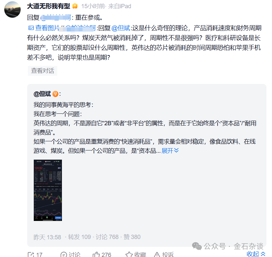Viewport: 272px width, 257px height.
Task: Click the 投诉 warning triangle icon
Action: coord(157,255)
